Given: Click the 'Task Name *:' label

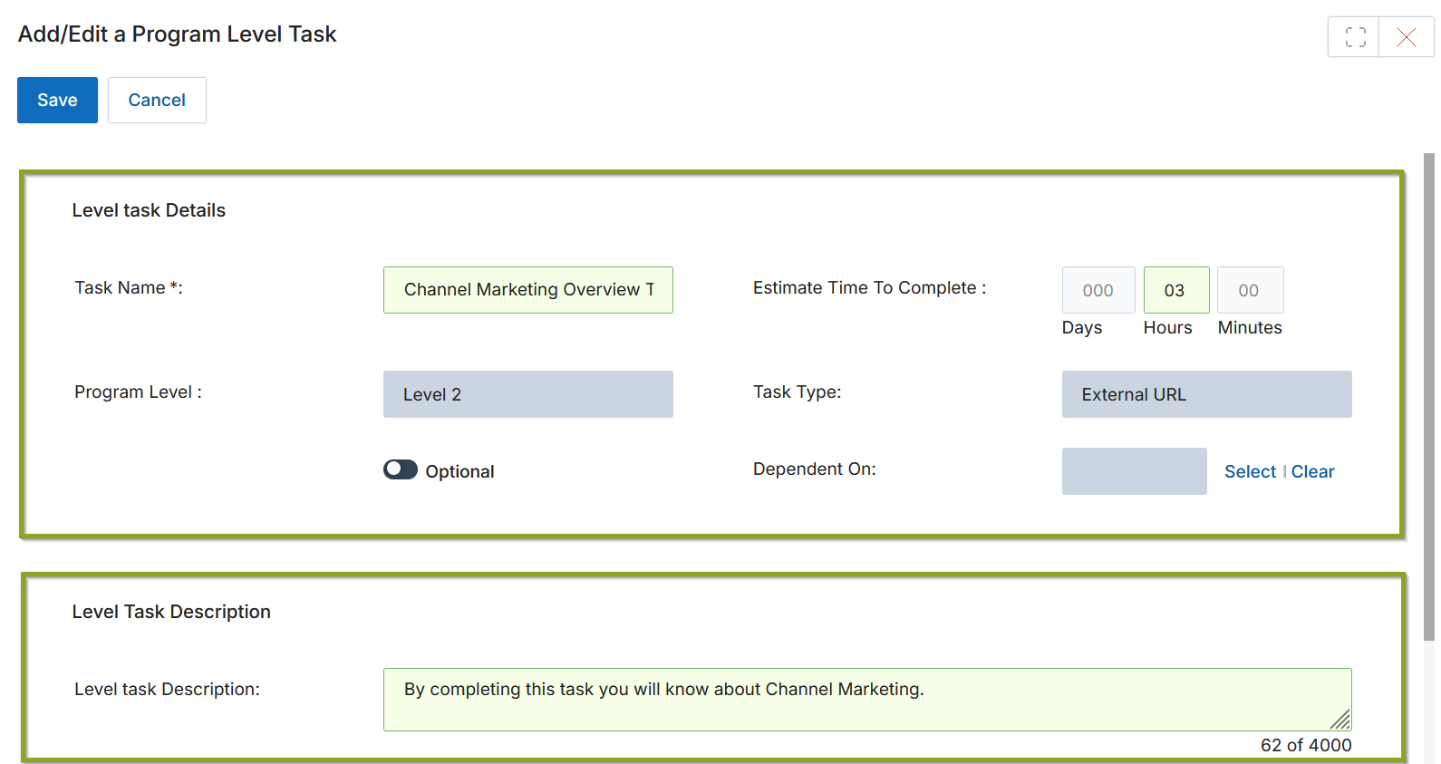Looking at the screenshot, I should click(x=129, y=287).
